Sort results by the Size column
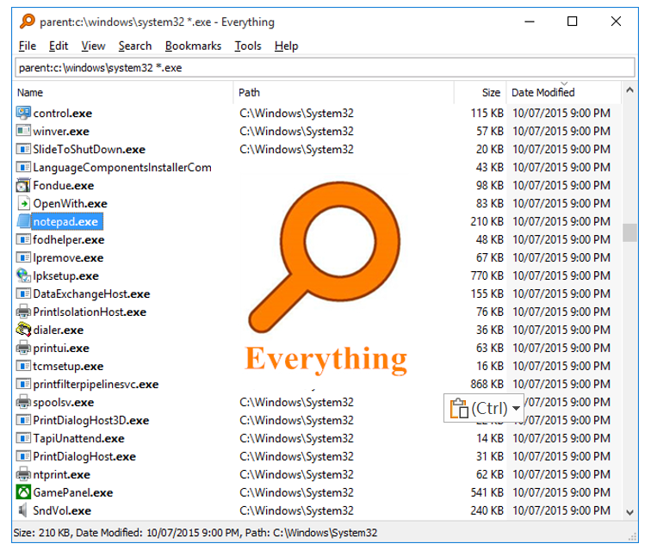 (x=480, y=93)
